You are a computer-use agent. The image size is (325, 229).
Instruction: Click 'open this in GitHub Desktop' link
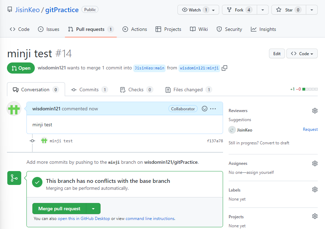(x=84, y=219)
